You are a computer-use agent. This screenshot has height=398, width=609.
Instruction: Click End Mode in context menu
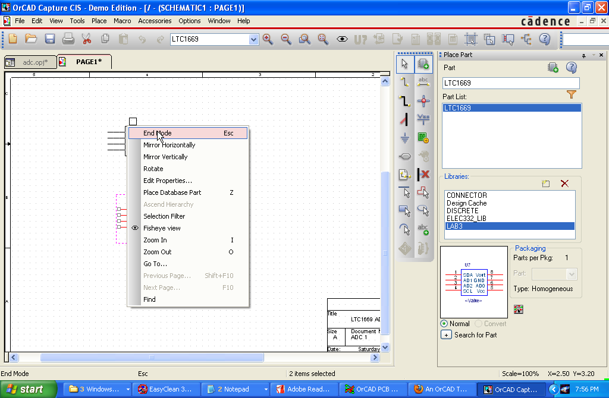click(188, 133)
